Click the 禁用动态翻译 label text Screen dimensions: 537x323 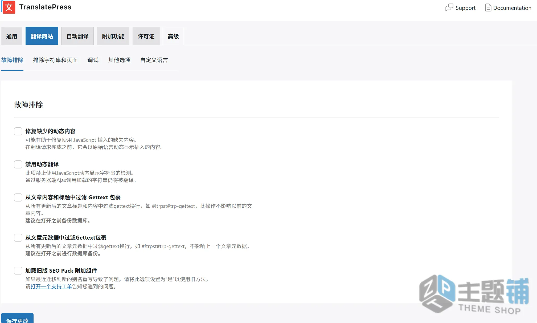click(42, 164)
